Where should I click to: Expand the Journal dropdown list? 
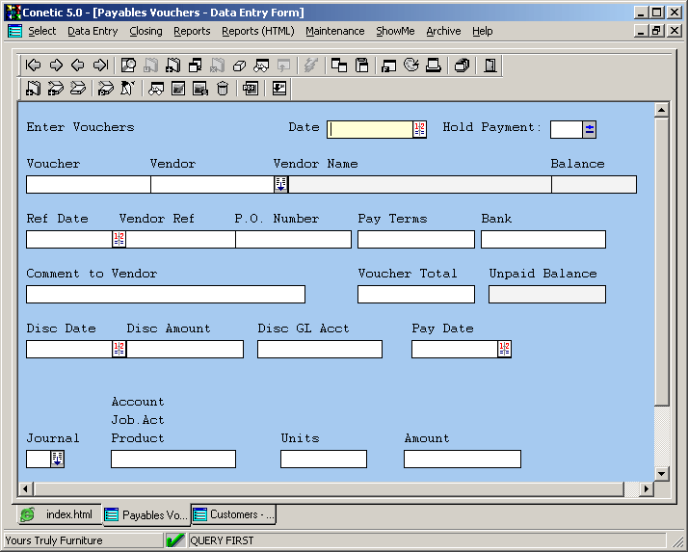57,459
